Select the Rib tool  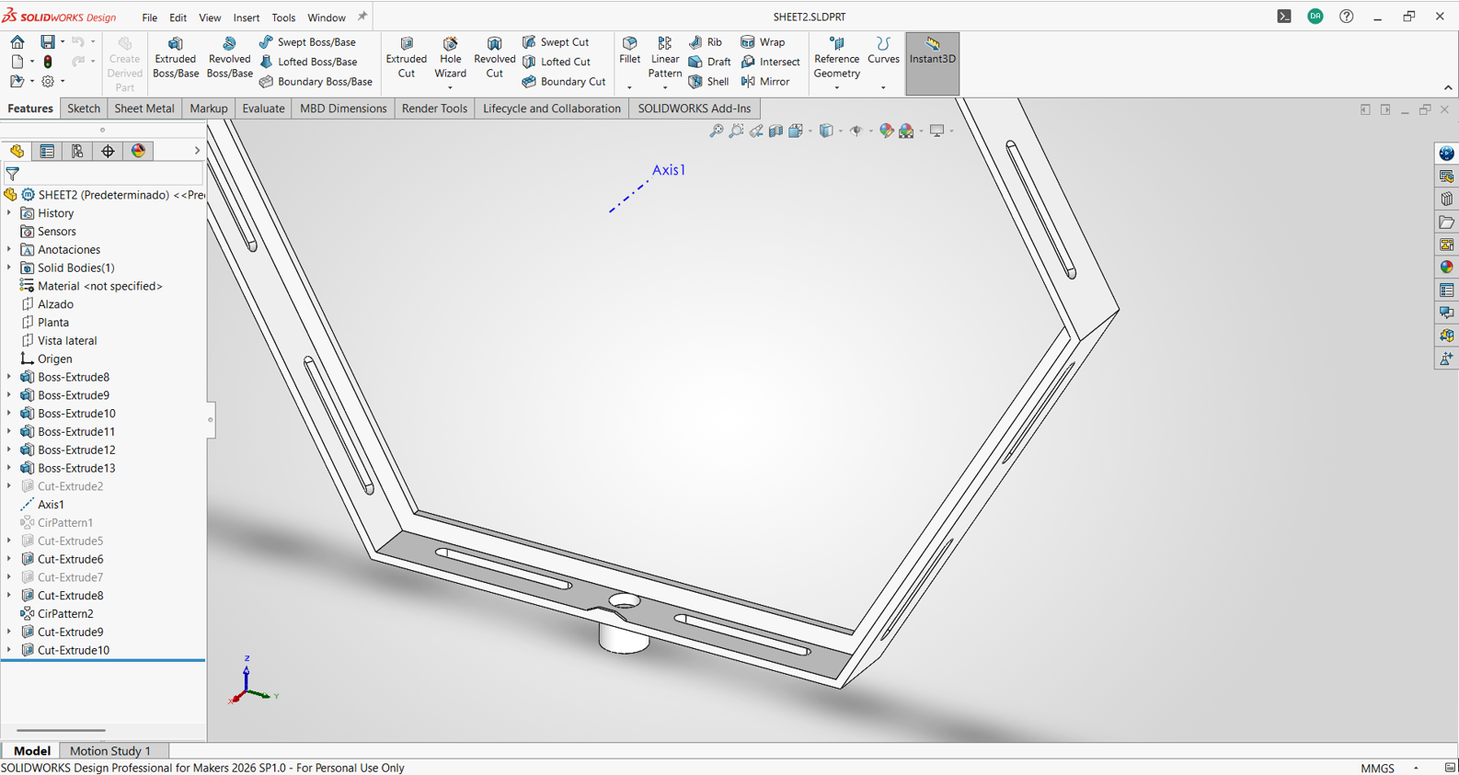(x=706, y=42)
